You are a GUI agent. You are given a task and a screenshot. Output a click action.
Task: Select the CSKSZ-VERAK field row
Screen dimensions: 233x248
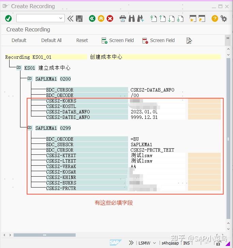point(87,166)
